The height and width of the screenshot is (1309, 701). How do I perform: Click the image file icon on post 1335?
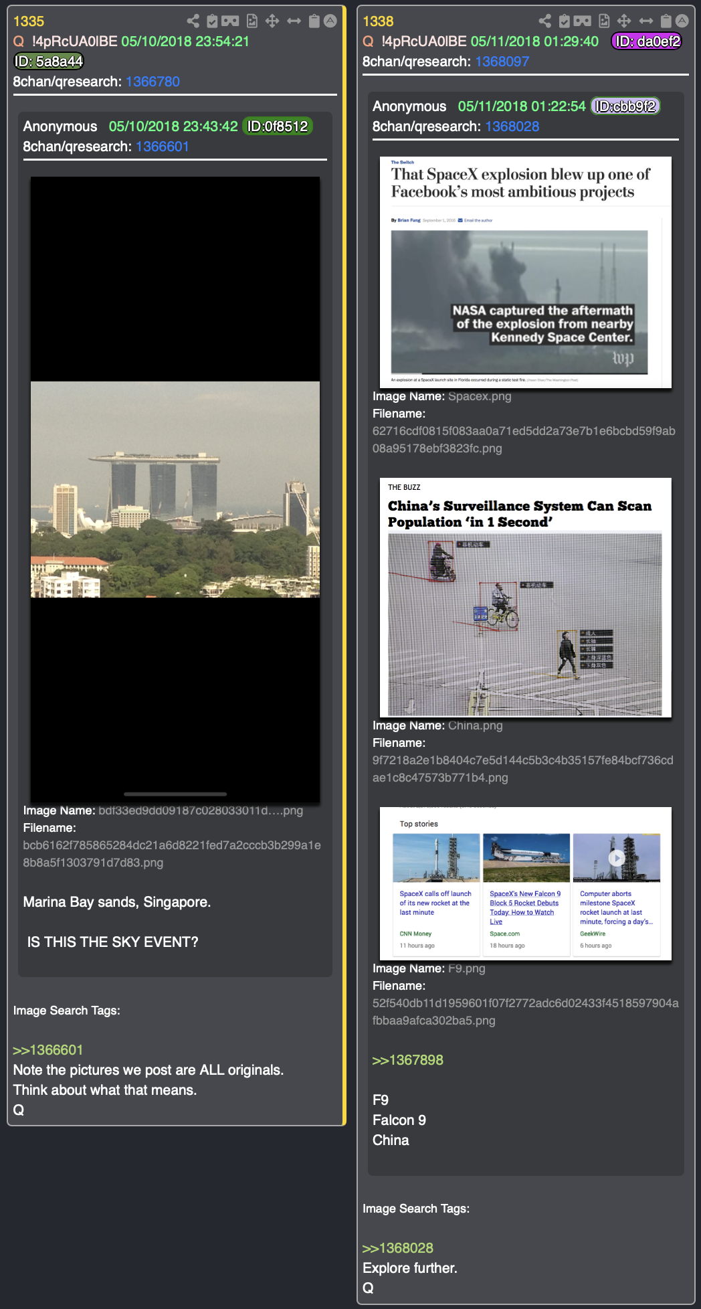(x=252, y=21)
